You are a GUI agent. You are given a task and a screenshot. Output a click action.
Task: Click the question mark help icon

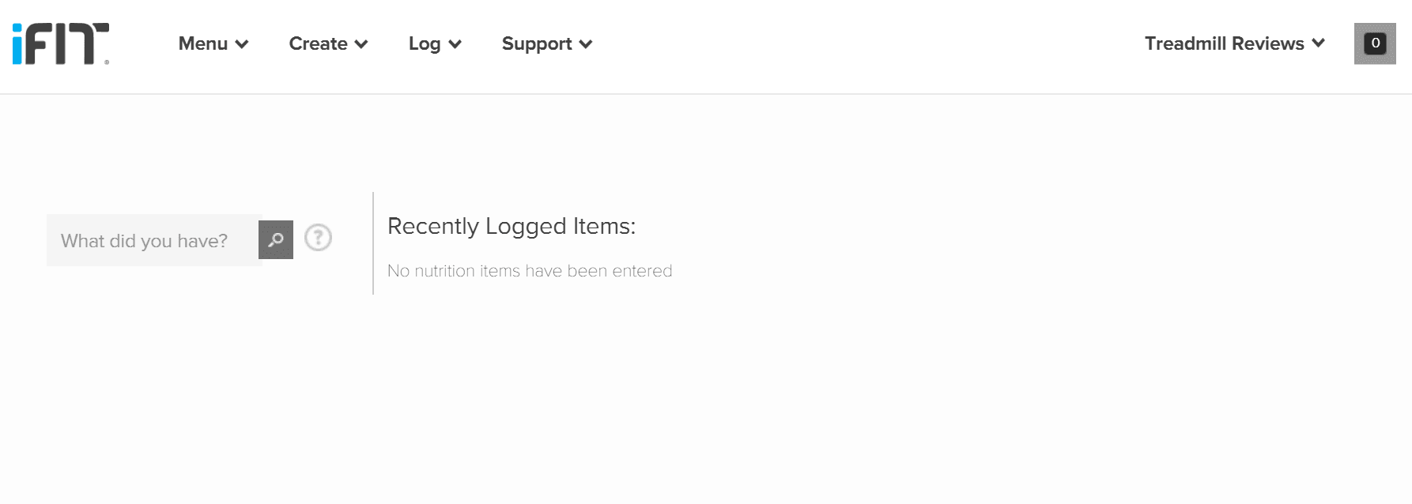(x=318, y=238)
